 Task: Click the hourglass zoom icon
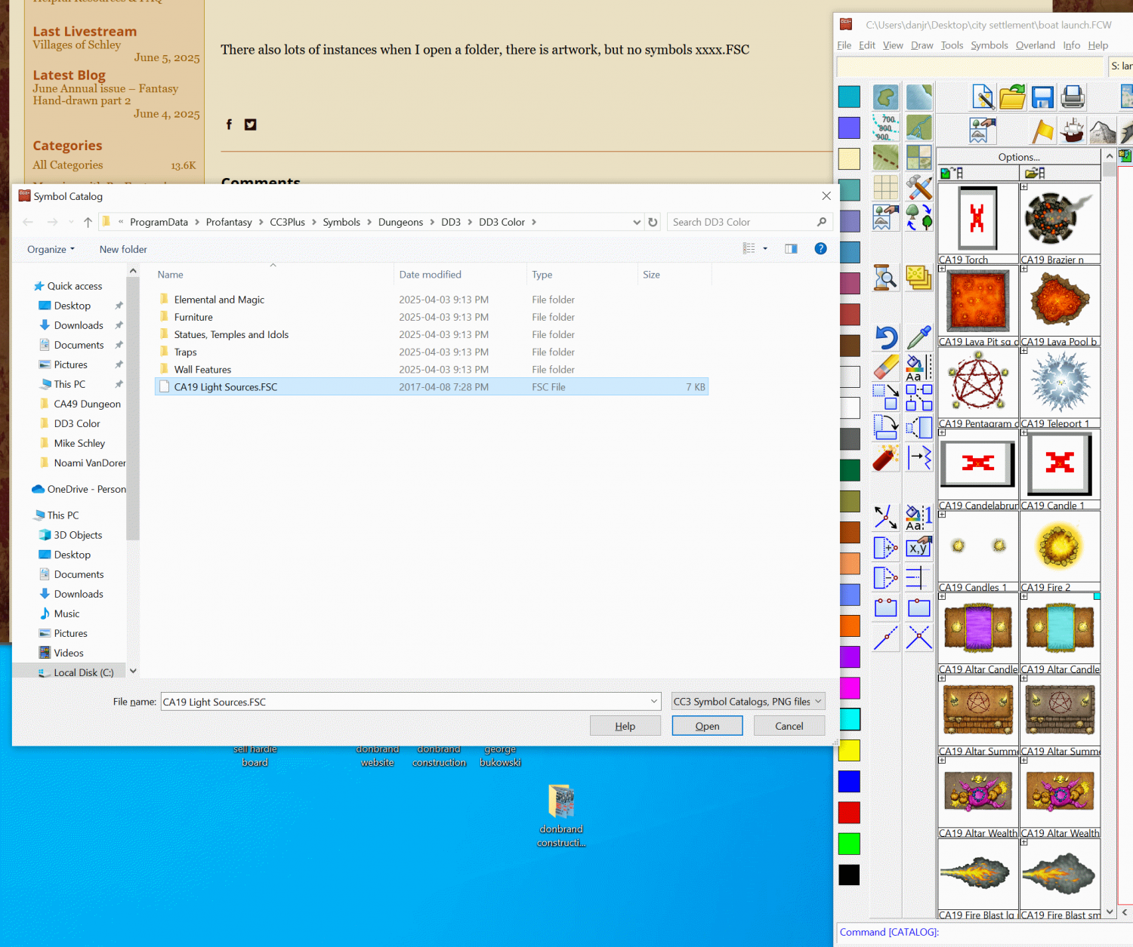coord(885,278)
